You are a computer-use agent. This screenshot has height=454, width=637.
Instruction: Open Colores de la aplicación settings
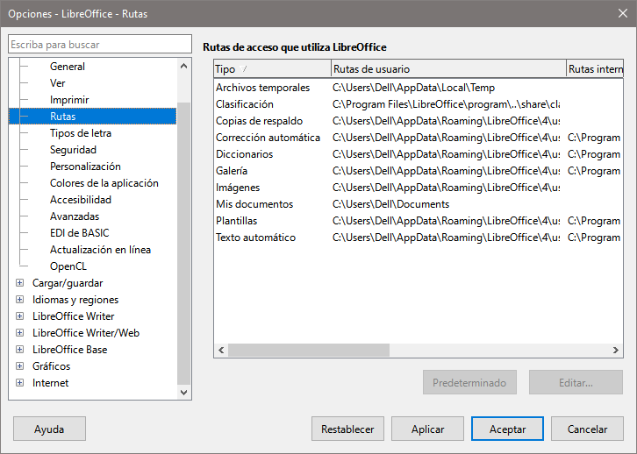click(x=104, y=183)
